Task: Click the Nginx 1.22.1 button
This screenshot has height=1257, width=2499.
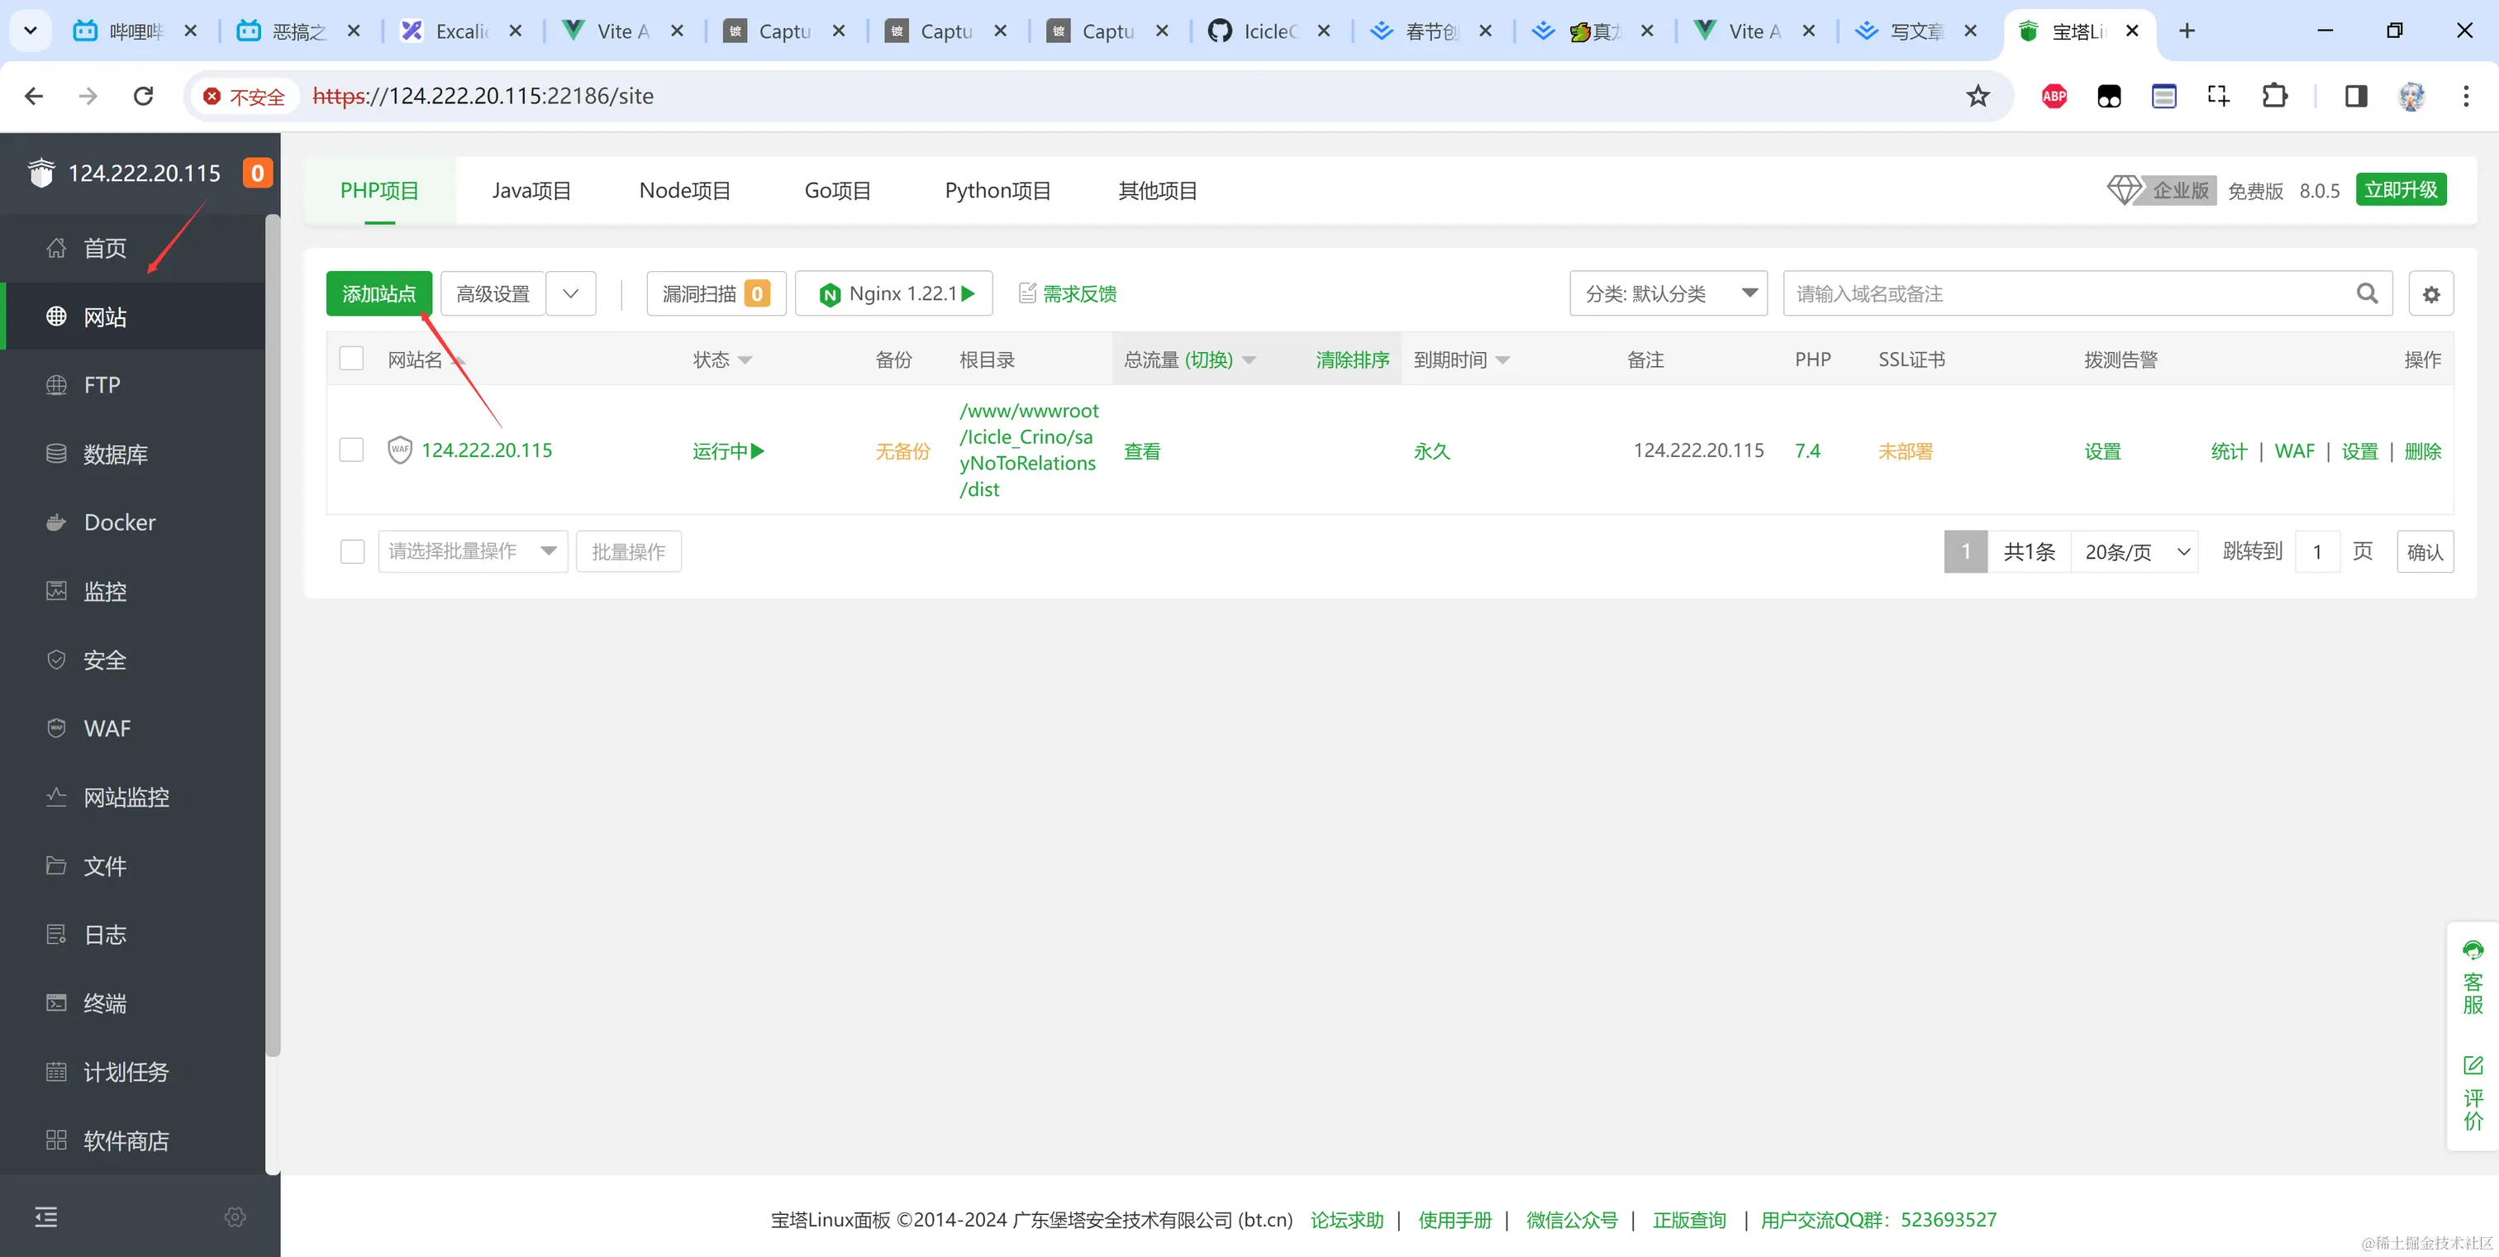Action: coord(893,293)
